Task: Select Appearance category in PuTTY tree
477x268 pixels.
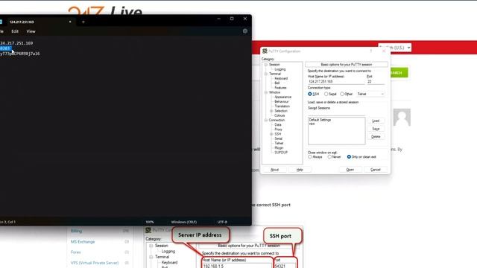Action: [283, 97]
